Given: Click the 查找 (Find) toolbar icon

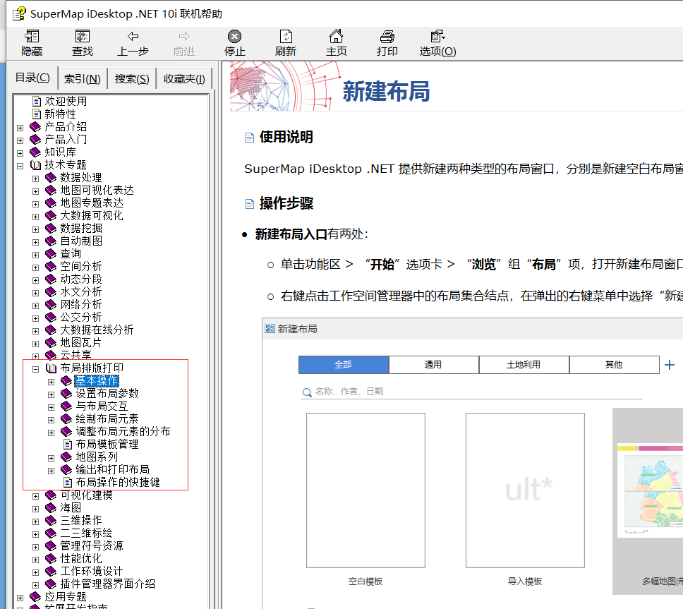Looking at the screenshot, I should (83, 37).
